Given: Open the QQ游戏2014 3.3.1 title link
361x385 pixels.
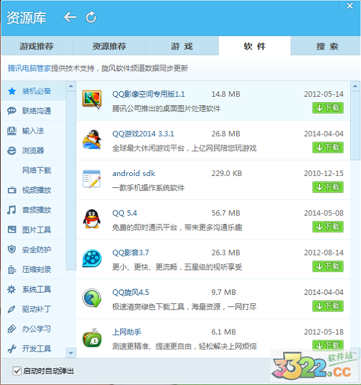Looking at the screenshot, I should (143, 134).
